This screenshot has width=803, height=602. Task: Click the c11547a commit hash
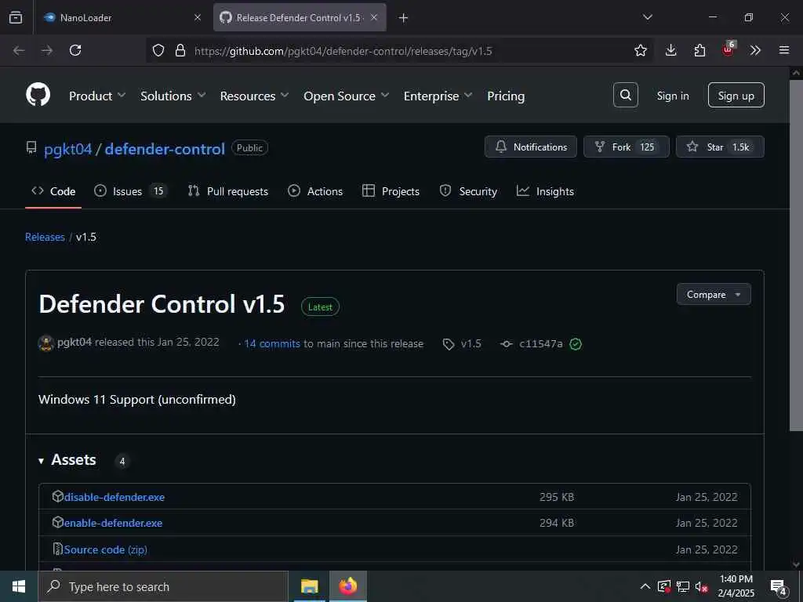[541, 344]
